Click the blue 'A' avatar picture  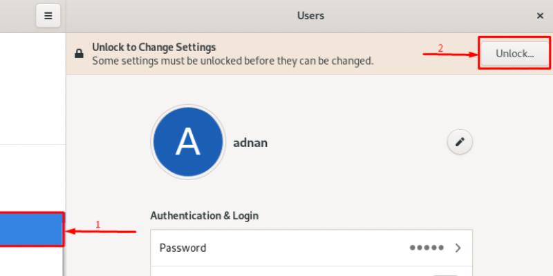click(187, 142)
